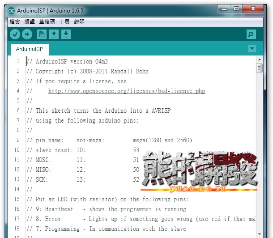Click the 'MISO:' line text
273x238 pixels.
point(43,170)
